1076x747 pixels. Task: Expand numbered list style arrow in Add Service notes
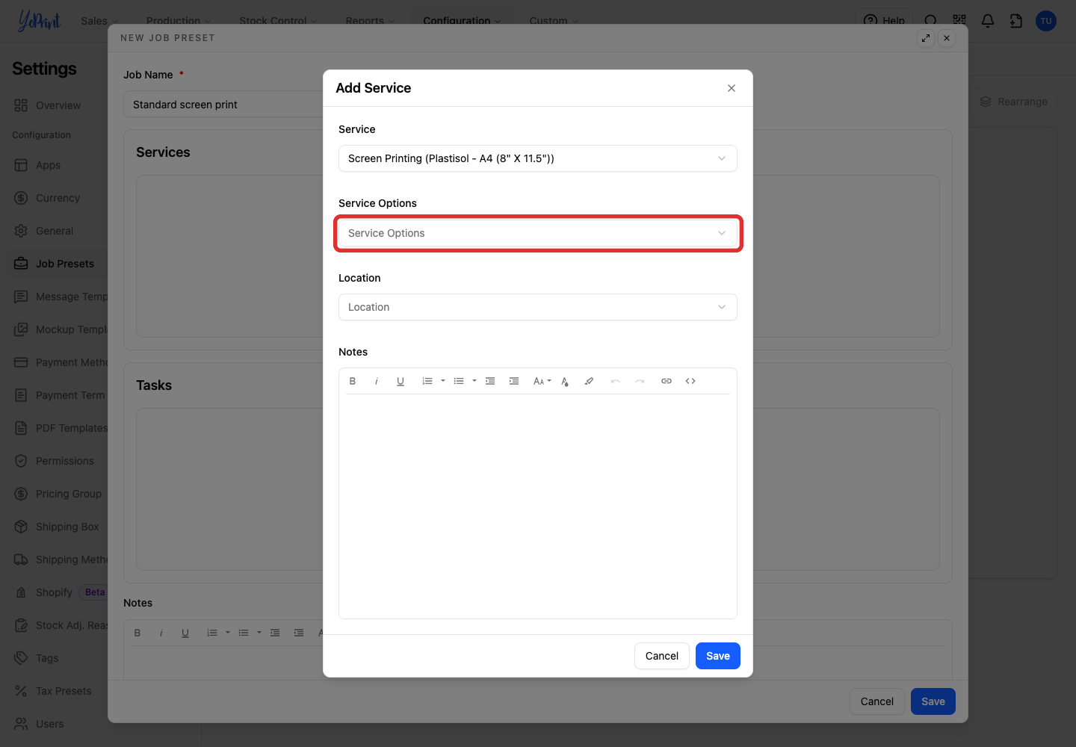[443, 381]
